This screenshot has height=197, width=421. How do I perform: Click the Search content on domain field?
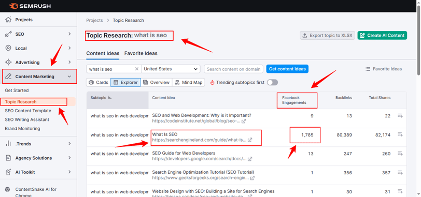click(x=234, y=69)
